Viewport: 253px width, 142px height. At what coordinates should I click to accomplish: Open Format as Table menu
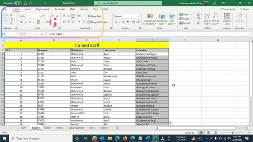(x=162, y=19)
